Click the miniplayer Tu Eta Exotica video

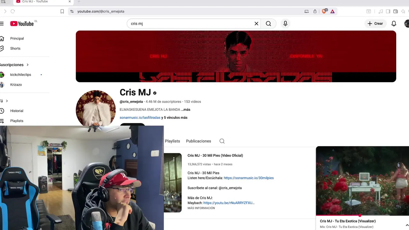(x=362, y=181)
